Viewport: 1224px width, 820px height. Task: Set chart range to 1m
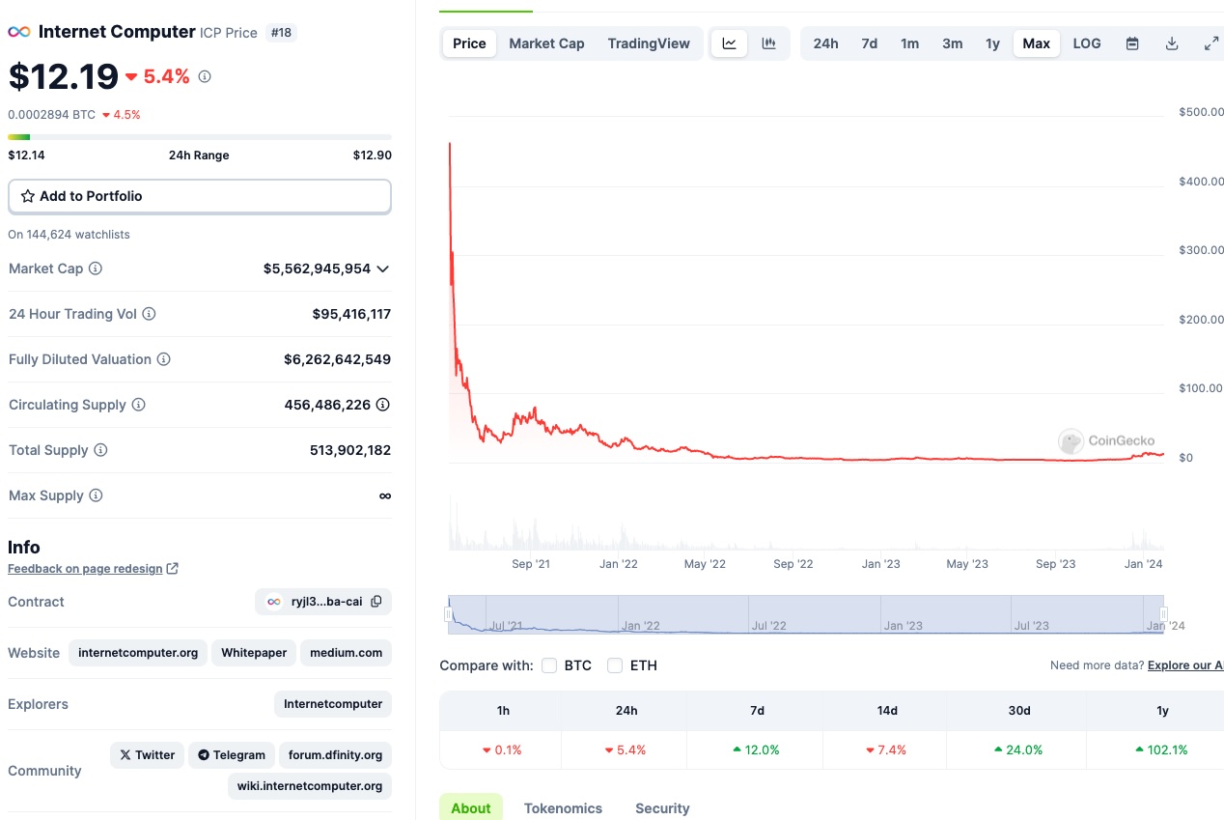910,43
